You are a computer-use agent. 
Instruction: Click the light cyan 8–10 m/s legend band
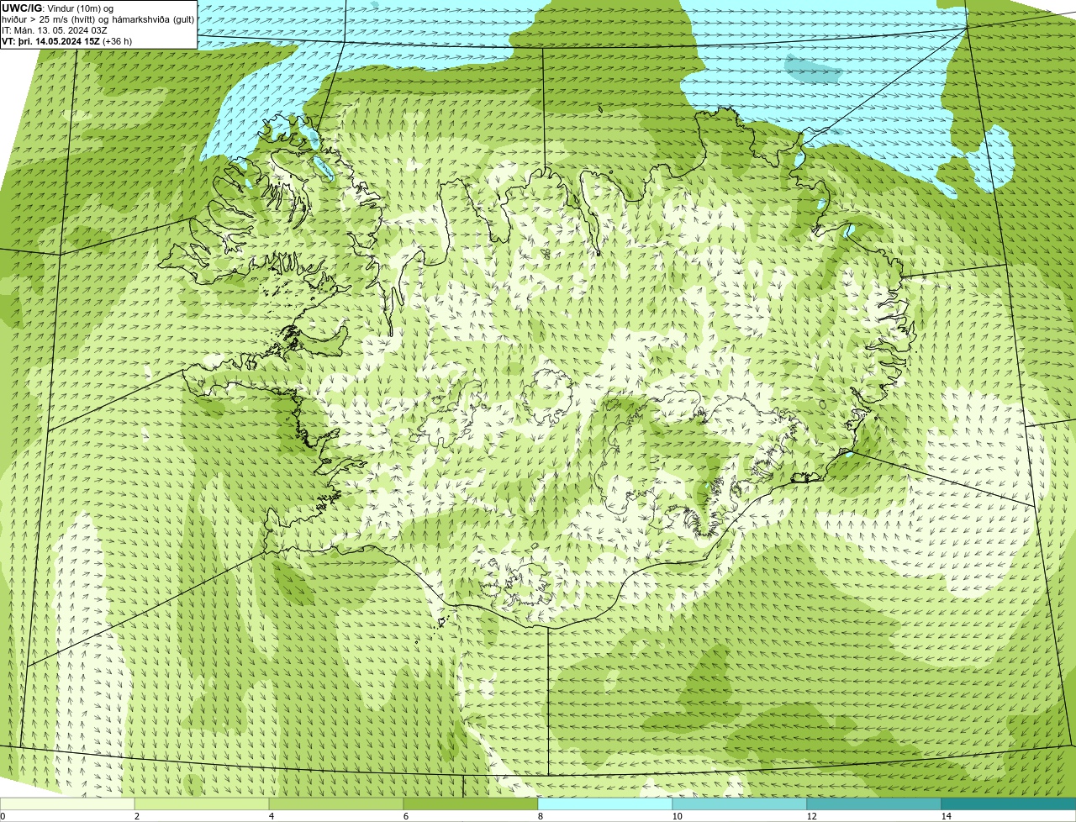[605, 804]
